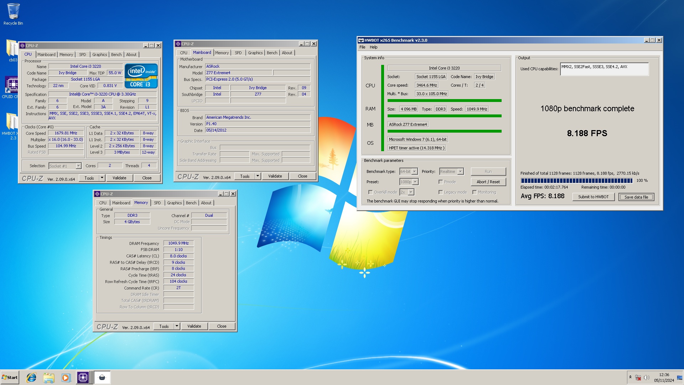Click the Specification field Intel Core i3-3220 CPU
This screenshot has width=684, height=385.
point(103,94)
